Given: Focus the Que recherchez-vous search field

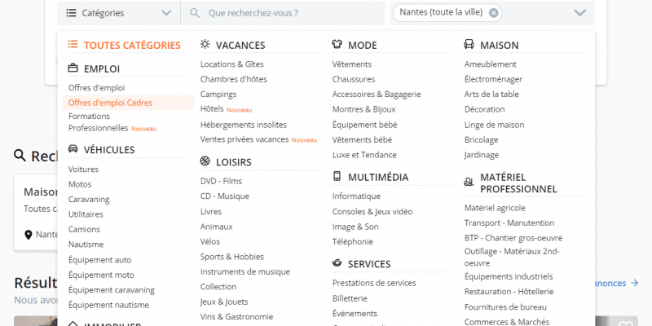Looking at the screenshot, I should [285, 13].
